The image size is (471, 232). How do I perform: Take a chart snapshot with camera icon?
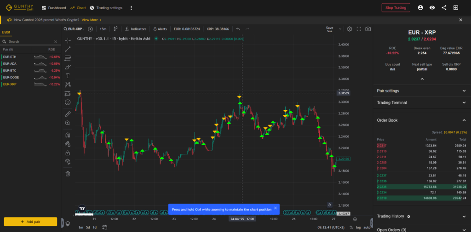368,29
